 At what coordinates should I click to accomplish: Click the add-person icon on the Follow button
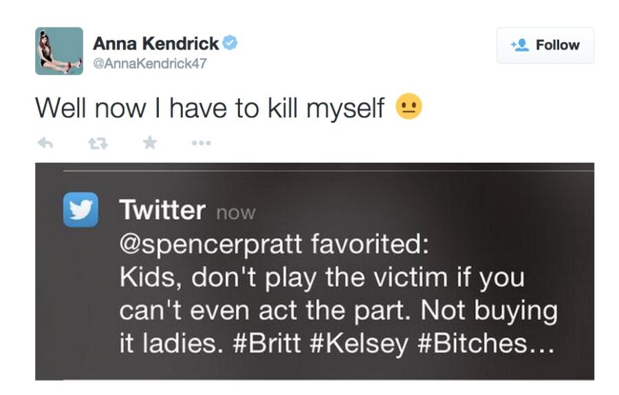click(x=519, y=45)
